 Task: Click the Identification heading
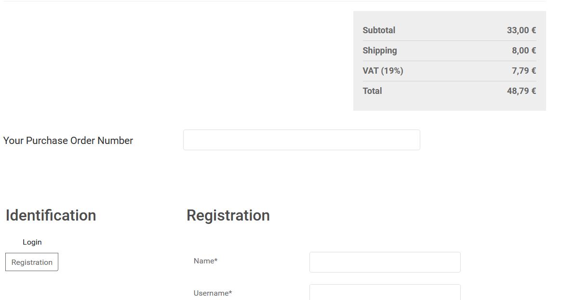pos(51,215)
